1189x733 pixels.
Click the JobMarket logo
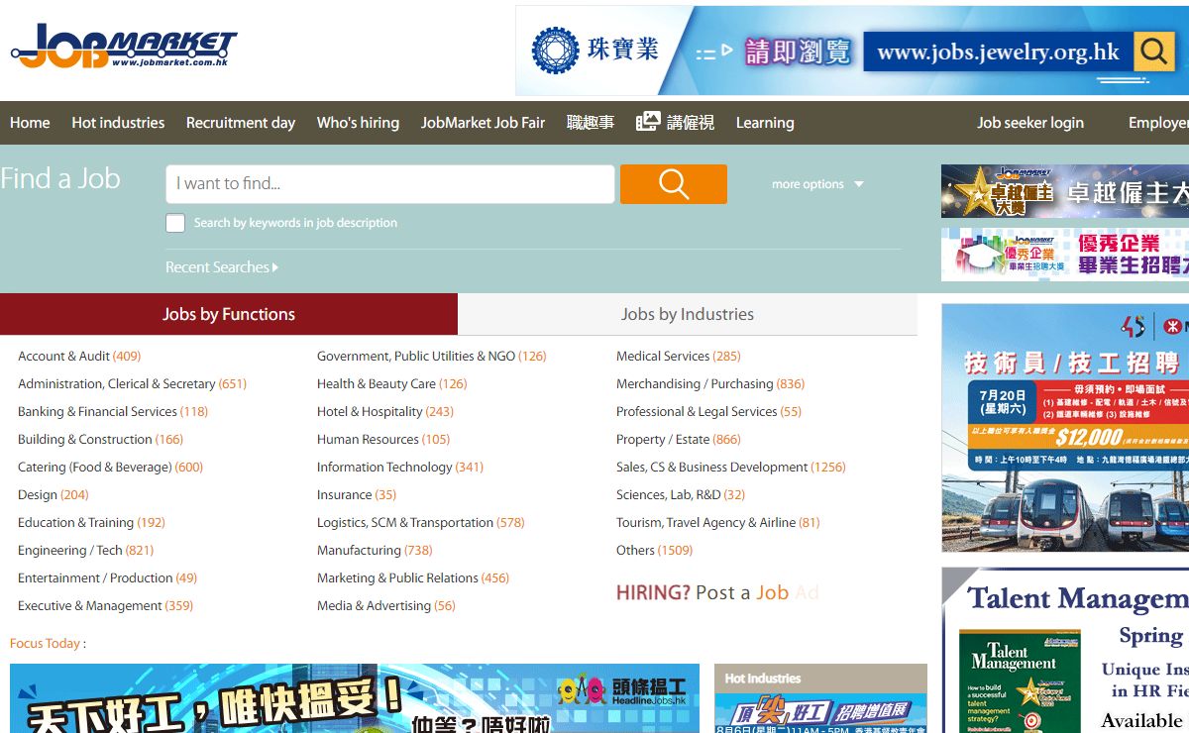[x=124, y=47]
